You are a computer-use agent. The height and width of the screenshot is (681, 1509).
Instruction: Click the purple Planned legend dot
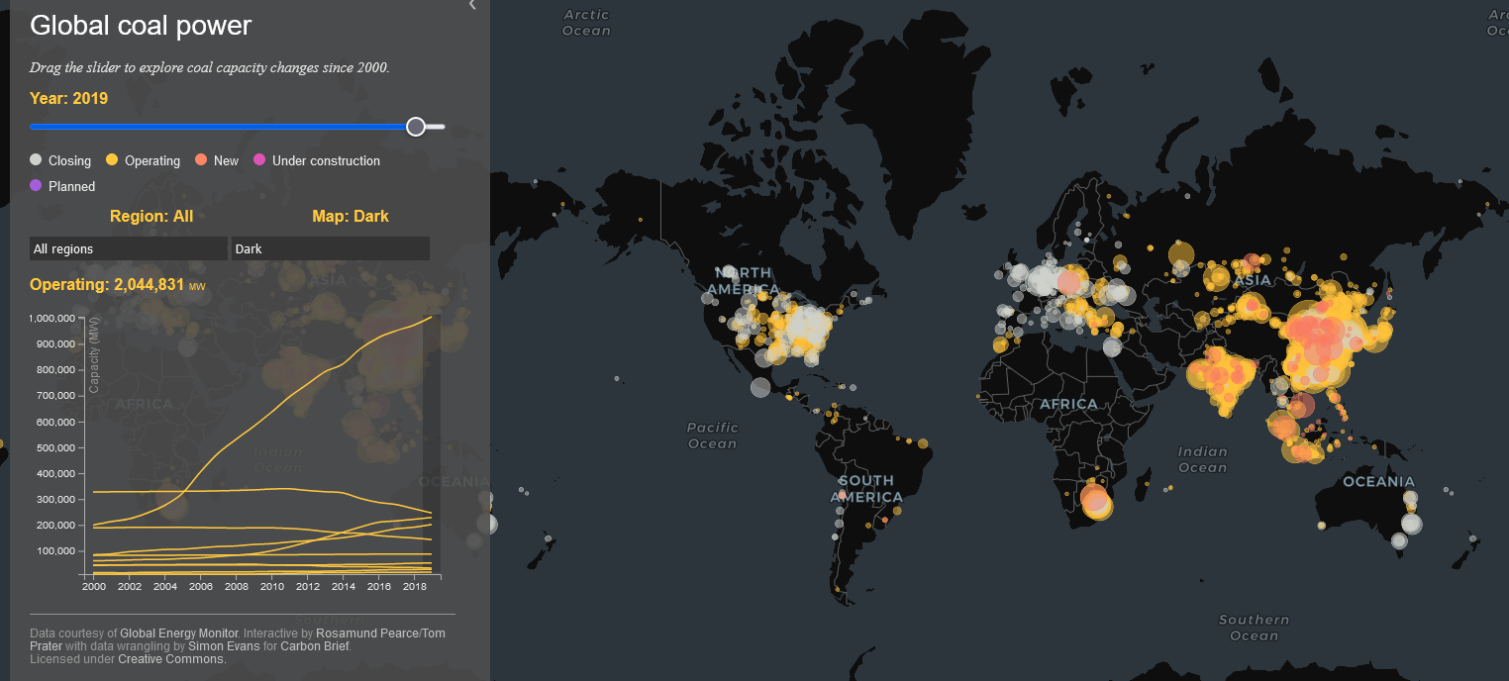37,186
